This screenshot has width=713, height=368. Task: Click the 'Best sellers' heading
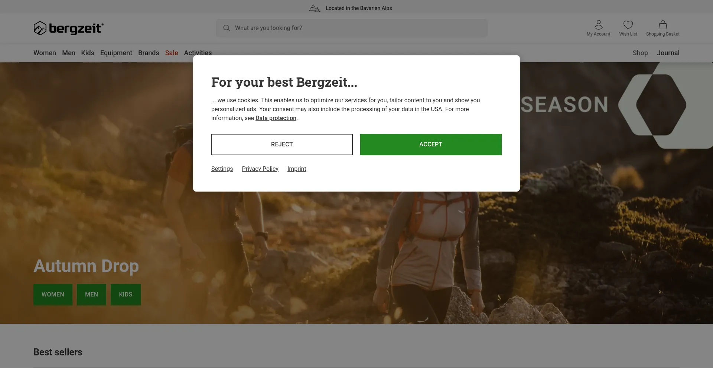58,352
